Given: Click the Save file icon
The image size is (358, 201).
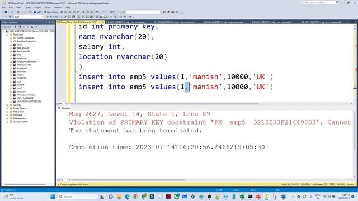Looking at the screenshot, I should pos(35,12).
